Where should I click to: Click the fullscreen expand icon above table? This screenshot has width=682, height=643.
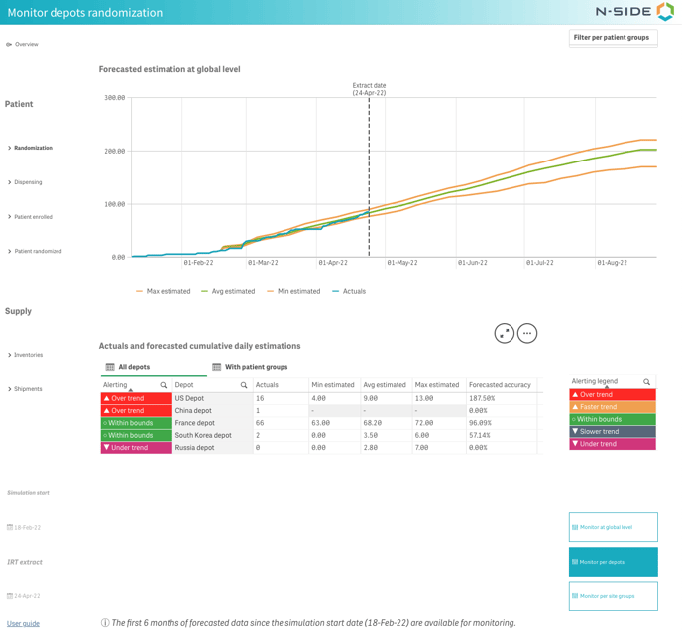[505, 334]
